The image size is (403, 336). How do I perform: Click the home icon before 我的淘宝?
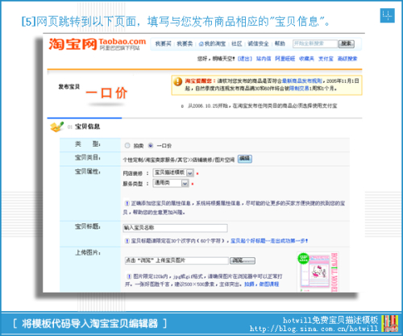tap(201, 44)
